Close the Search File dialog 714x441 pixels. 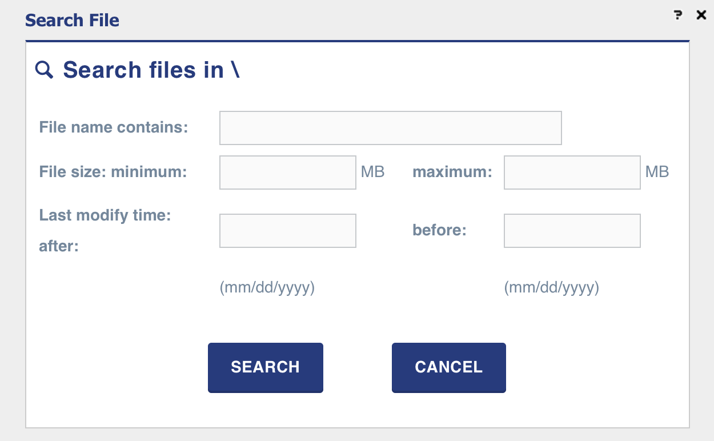coord(701,15)
